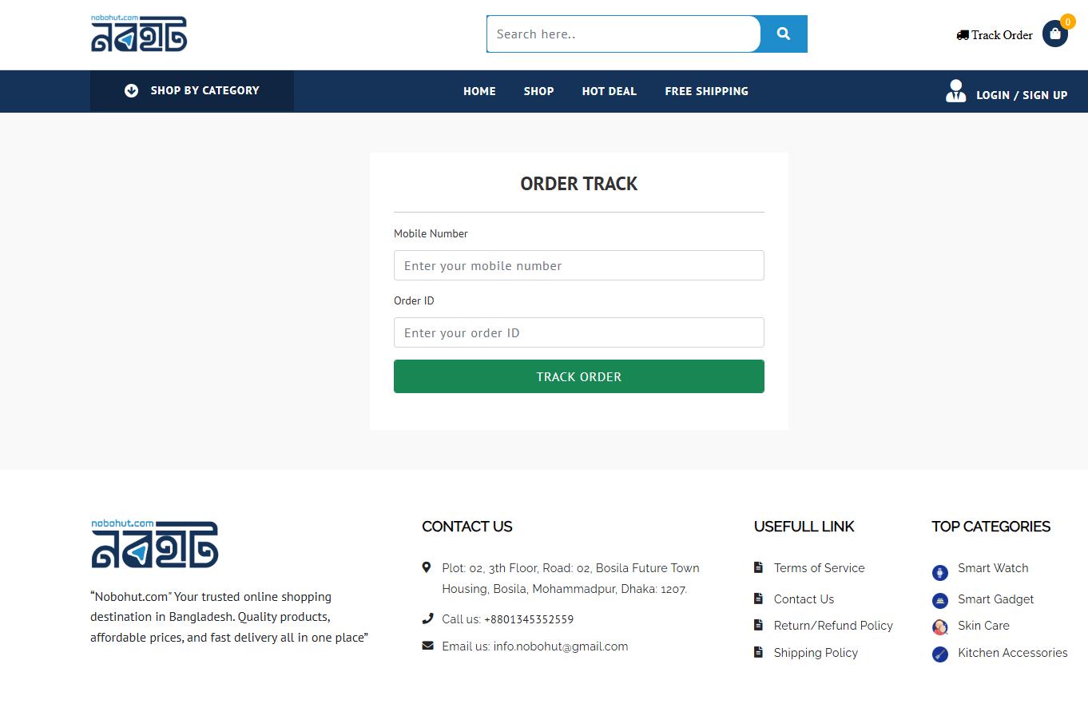Viewport: 1088px width, 708px height.
Task: Expand the Shop By Category menu
Action: 193,91
